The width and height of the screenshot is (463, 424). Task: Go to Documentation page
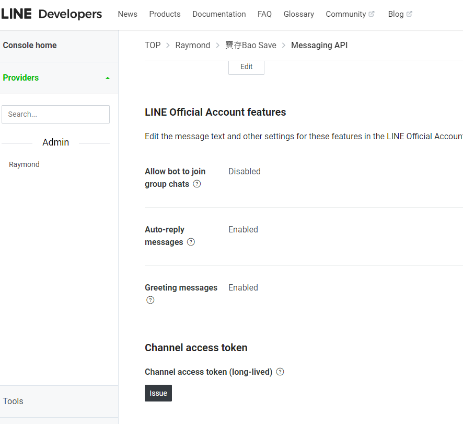(x=219, y=14)
